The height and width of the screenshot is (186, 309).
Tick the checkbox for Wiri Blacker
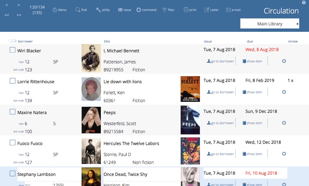(x=13, y=50)
